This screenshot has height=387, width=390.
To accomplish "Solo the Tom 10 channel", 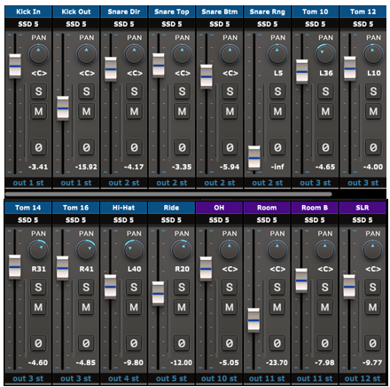I will pyautogui.click(x=325, y=91).
